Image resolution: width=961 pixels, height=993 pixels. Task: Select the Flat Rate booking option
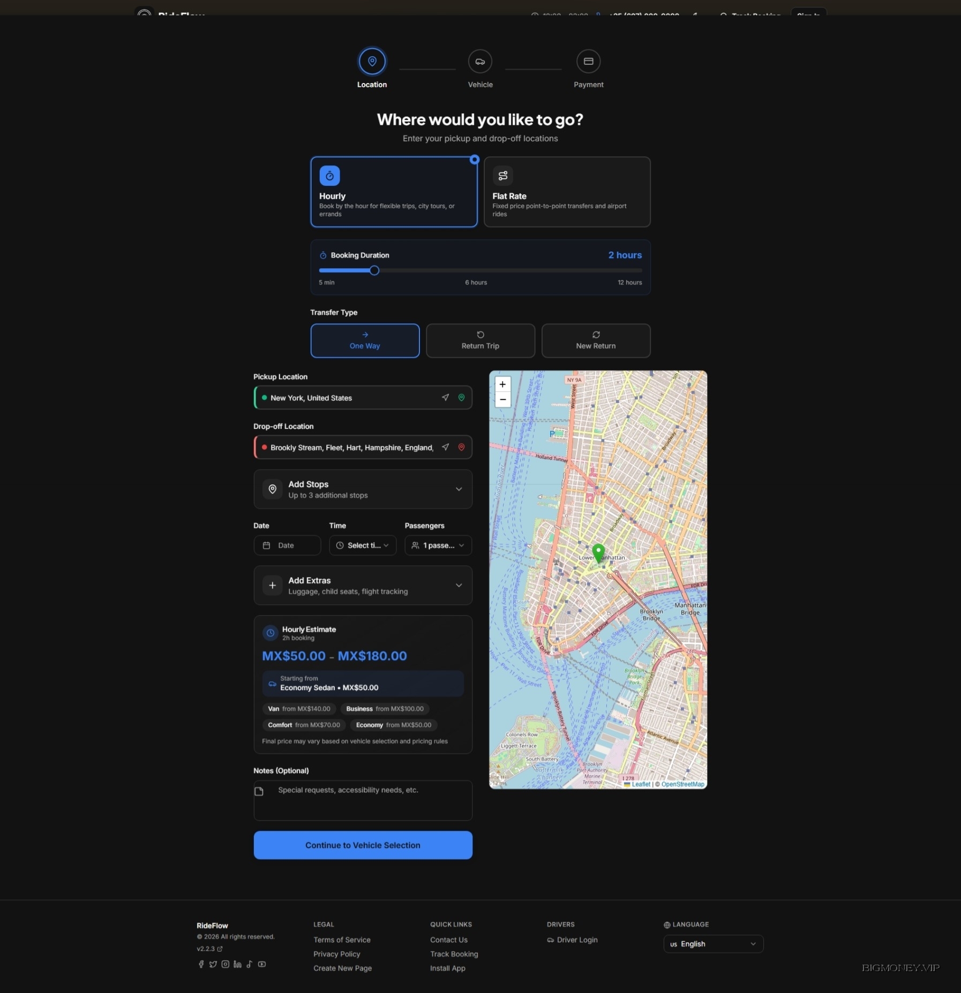pos(567,192)
